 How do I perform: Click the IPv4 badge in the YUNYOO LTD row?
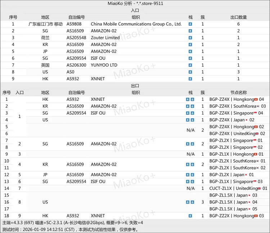click(190, 65)
